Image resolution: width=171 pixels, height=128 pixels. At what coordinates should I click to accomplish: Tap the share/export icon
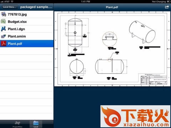pos(167,7)
